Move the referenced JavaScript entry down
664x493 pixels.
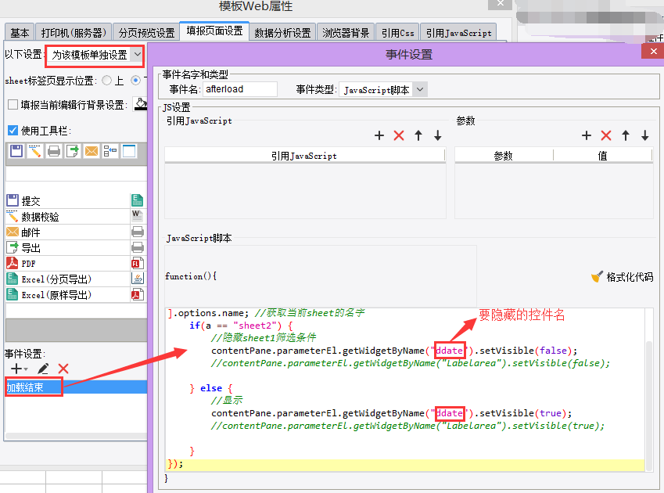click(x=437, y=135)
